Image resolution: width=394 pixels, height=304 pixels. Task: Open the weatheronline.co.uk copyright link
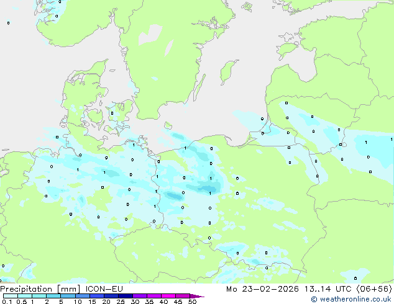(x=351, y=299)
